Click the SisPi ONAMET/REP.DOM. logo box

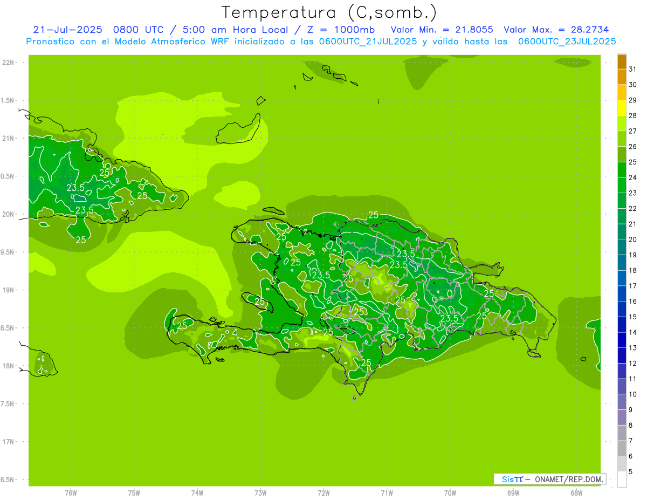(550, 479)
